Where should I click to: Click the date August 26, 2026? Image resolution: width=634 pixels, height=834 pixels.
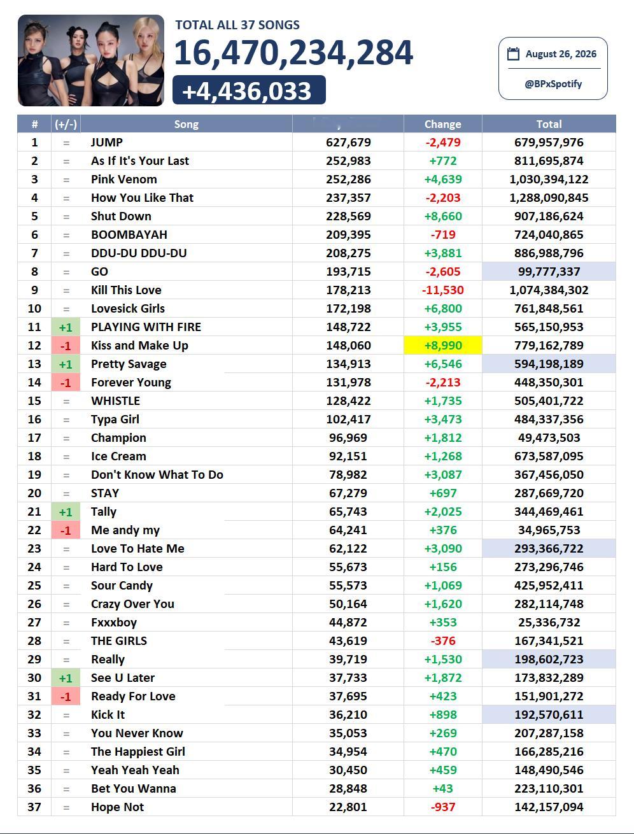pos(561,54)
